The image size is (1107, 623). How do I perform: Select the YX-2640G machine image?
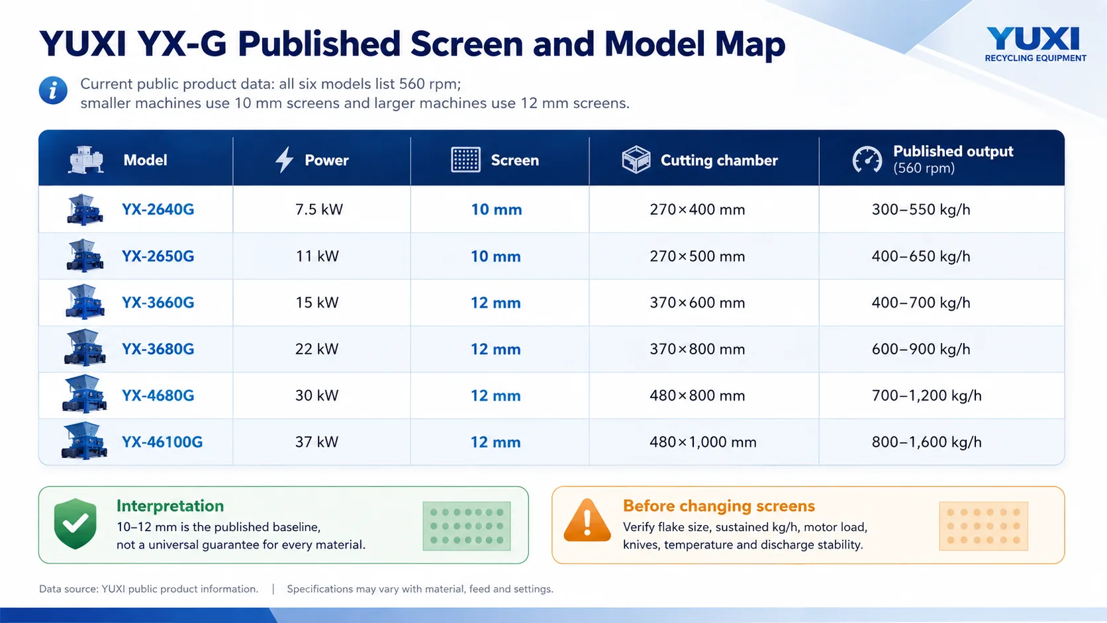(x=85, y=209)
